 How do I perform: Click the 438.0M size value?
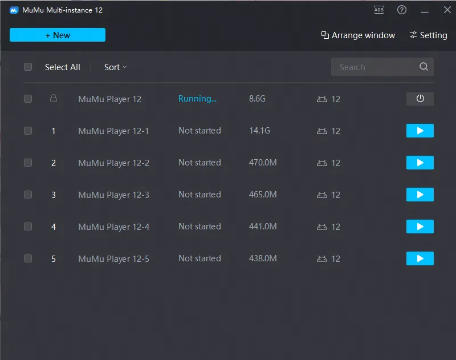pyautogui.click(x=263, y=258)
